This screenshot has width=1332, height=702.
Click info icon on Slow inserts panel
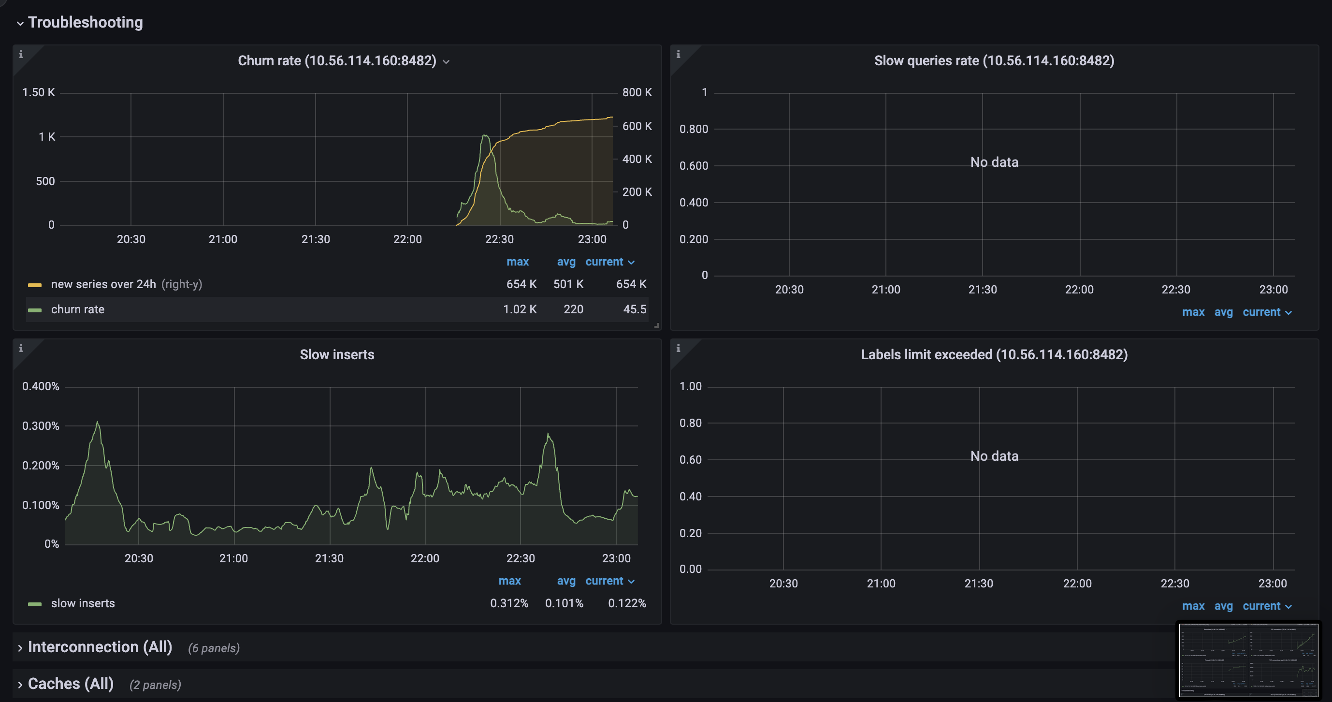tap(21, 348)
